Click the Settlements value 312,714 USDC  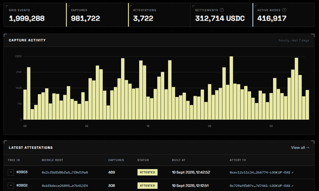tap(220, 18)
